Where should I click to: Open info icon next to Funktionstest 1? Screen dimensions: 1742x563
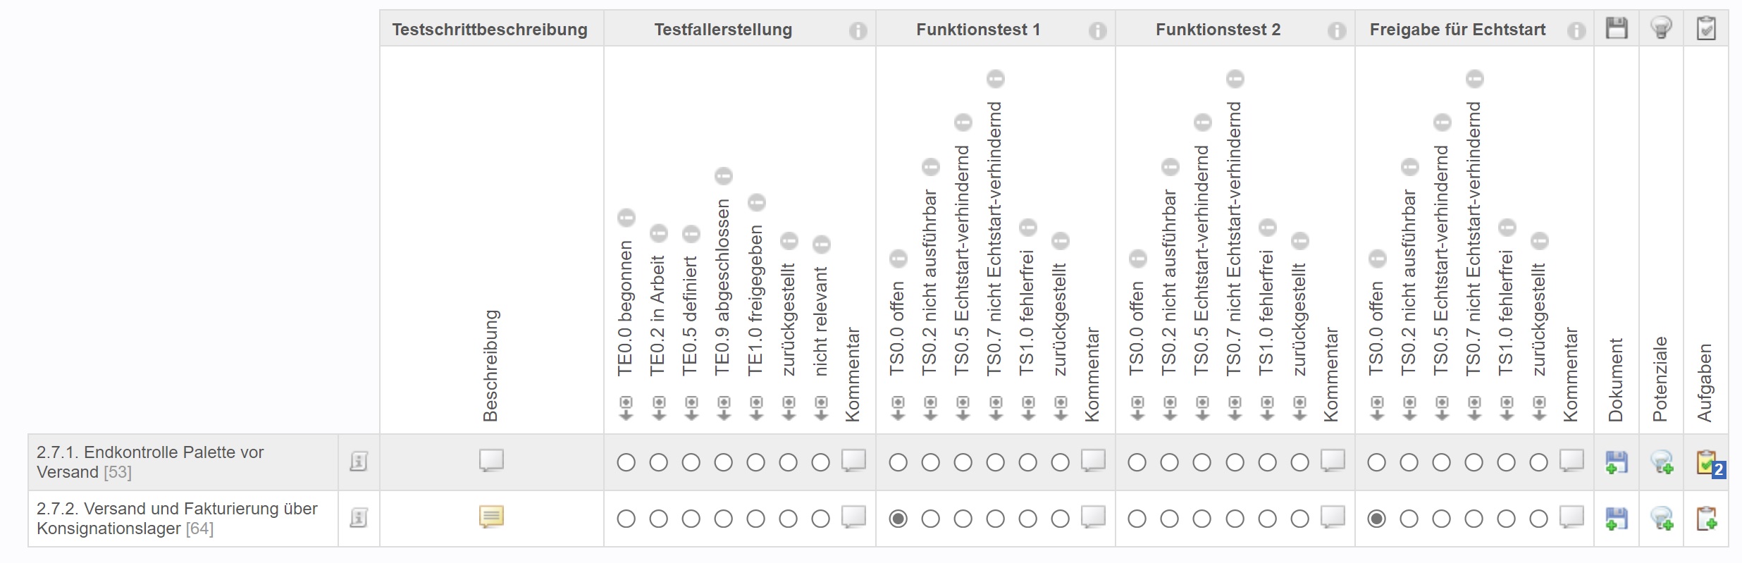click(1097, 30)
